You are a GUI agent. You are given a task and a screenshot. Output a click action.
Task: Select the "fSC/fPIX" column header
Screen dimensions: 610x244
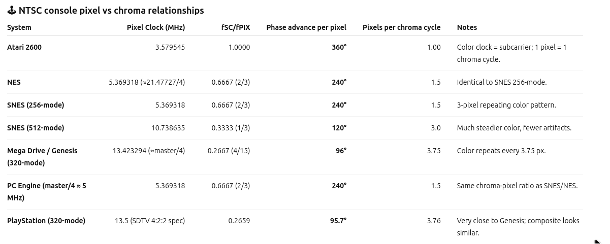[x=235, y=27]
